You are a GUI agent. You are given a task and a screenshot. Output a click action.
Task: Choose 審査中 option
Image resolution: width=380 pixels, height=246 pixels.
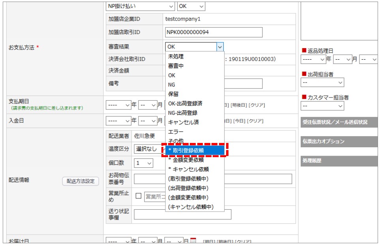pyautogui.click(x=195, y=66)
